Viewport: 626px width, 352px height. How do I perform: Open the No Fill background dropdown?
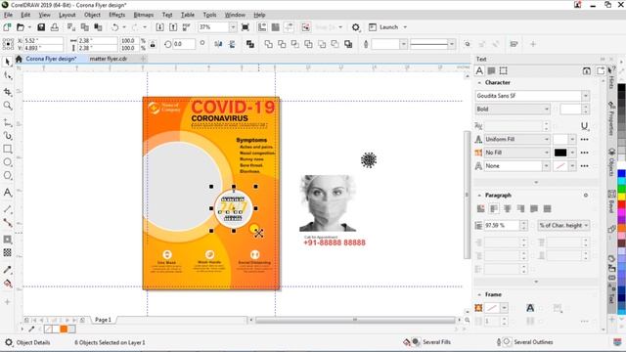pyautogui.click(x=547, y=153)
